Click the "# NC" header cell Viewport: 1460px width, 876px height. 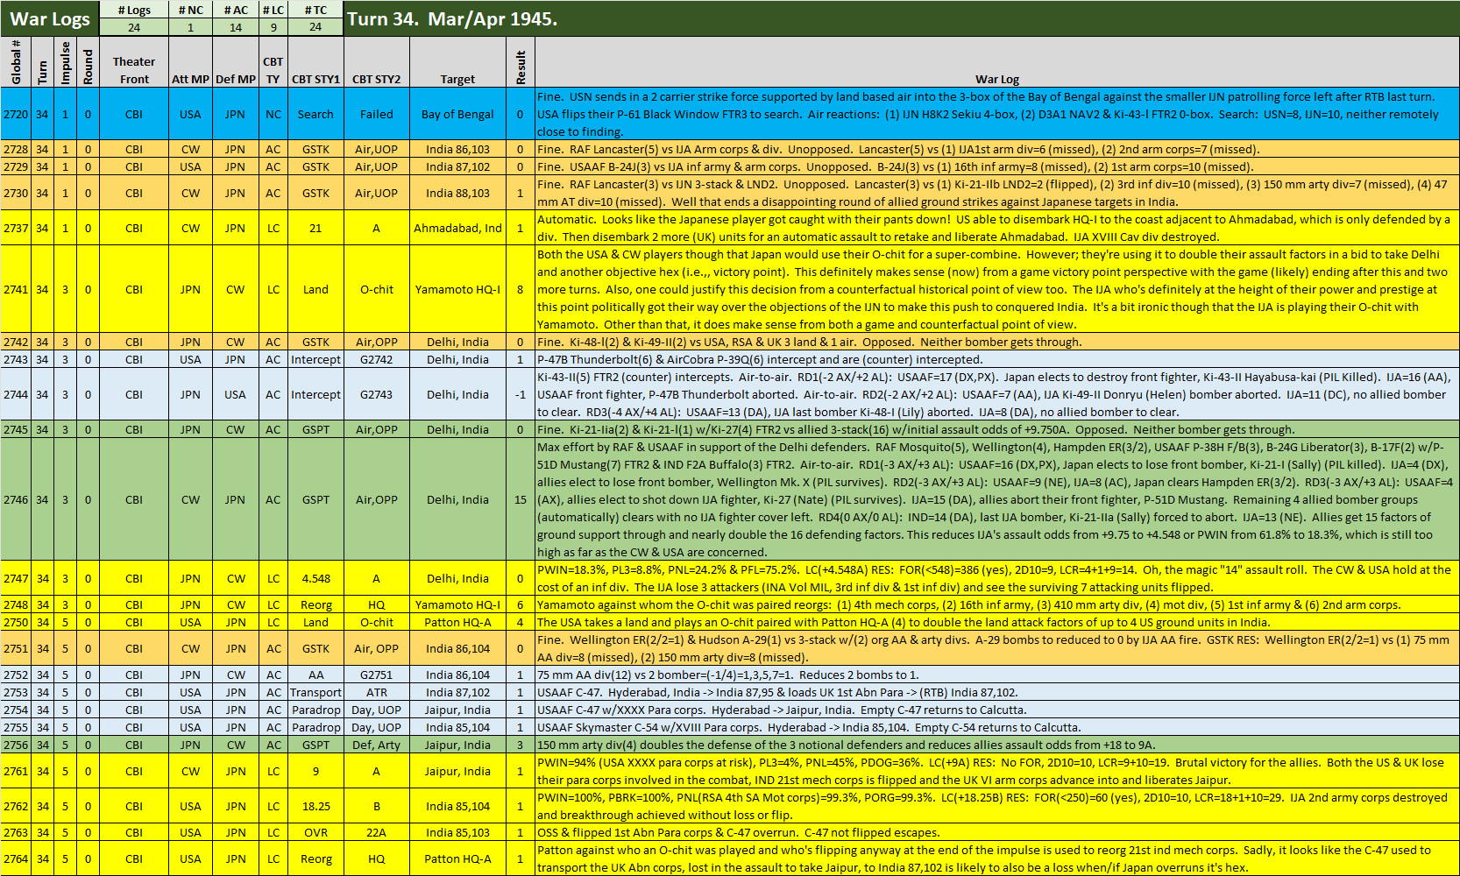(x=189, y=10)
